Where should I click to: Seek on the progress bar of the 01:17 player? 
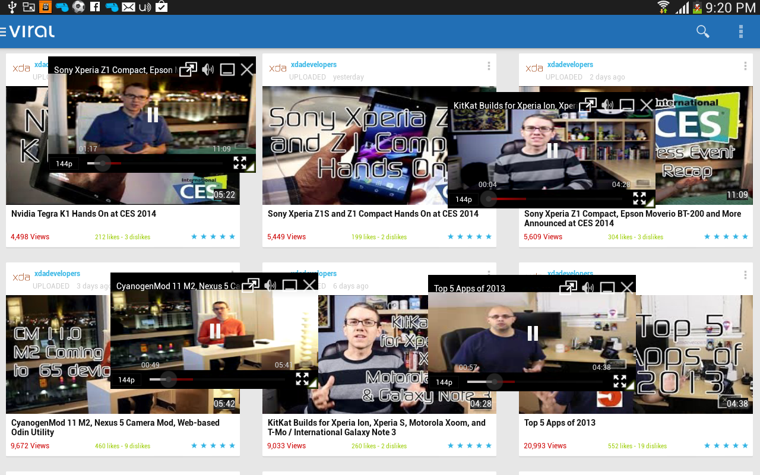coord(155,163)
